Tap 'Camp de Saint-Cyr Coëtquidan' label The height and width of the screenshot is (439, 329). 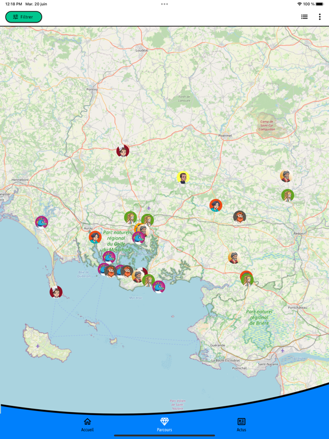[x=267, y=125]
